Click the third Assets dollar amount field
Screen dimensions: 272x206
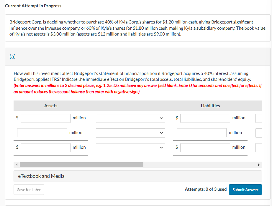[45, 148]
